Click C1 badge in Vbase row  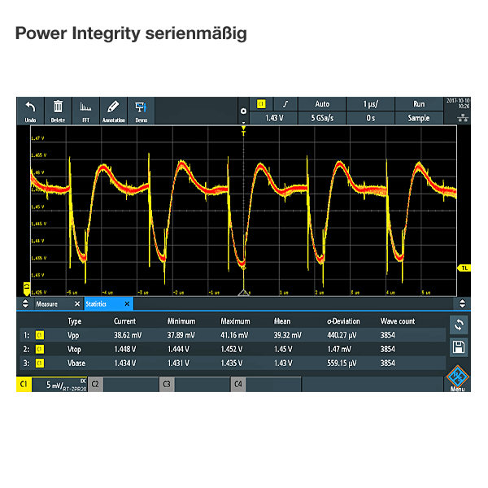pos(40,364)
